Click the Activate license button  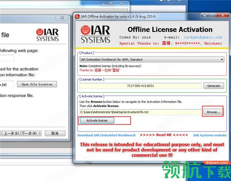[x=97, y=120]
